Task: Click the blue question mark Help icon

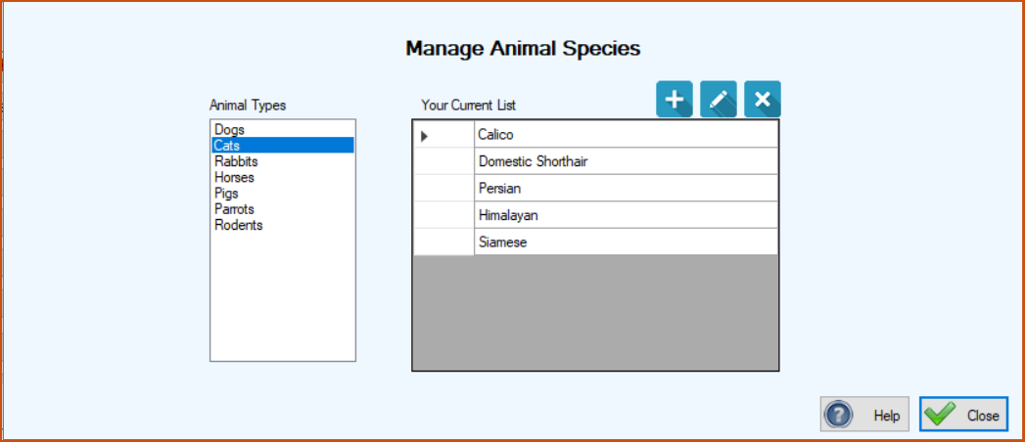Action: [x=838, y=415]
